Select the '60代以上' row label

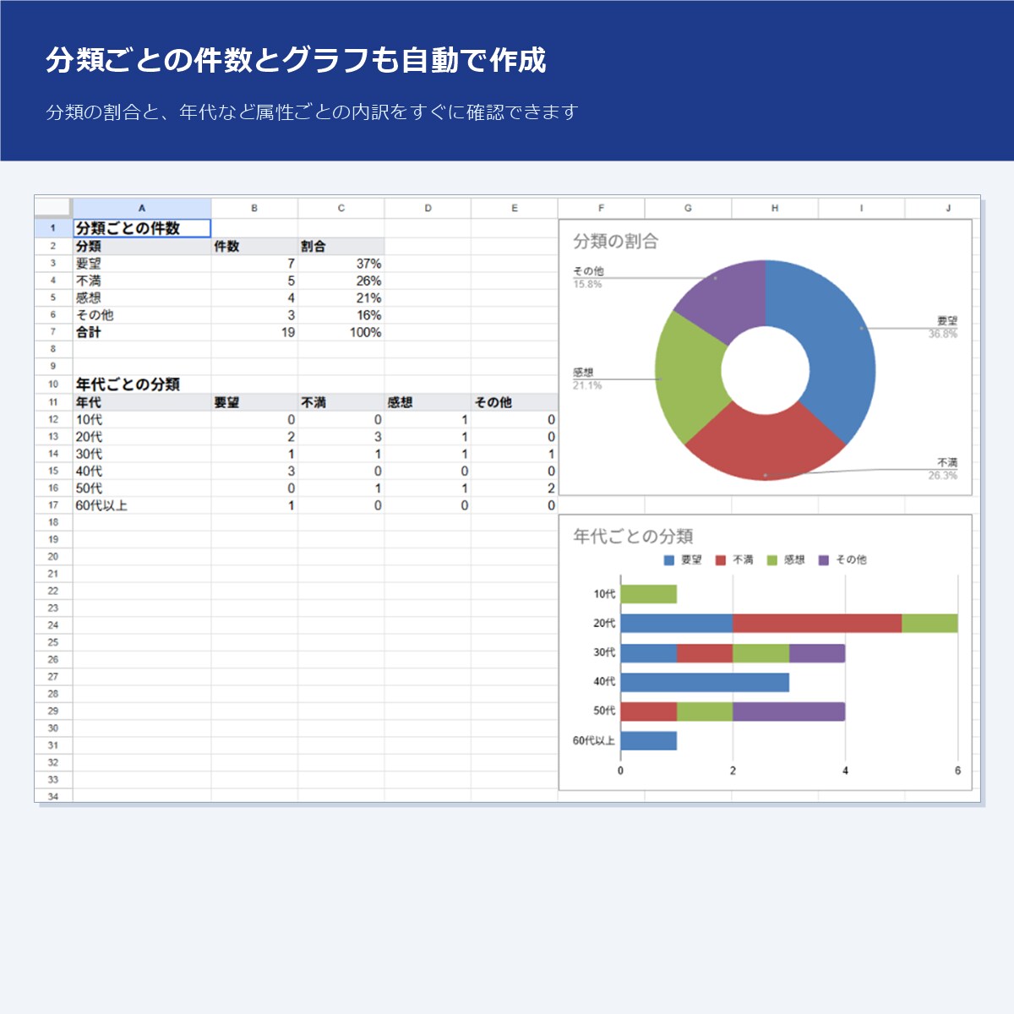[142, 505]
